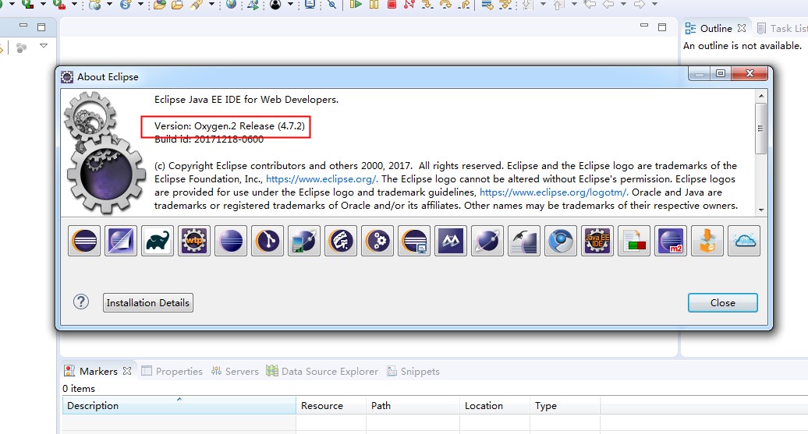
Task: Click the m2 Maven plugin icon
Action: pyautogui.click(x=671, y=241)
